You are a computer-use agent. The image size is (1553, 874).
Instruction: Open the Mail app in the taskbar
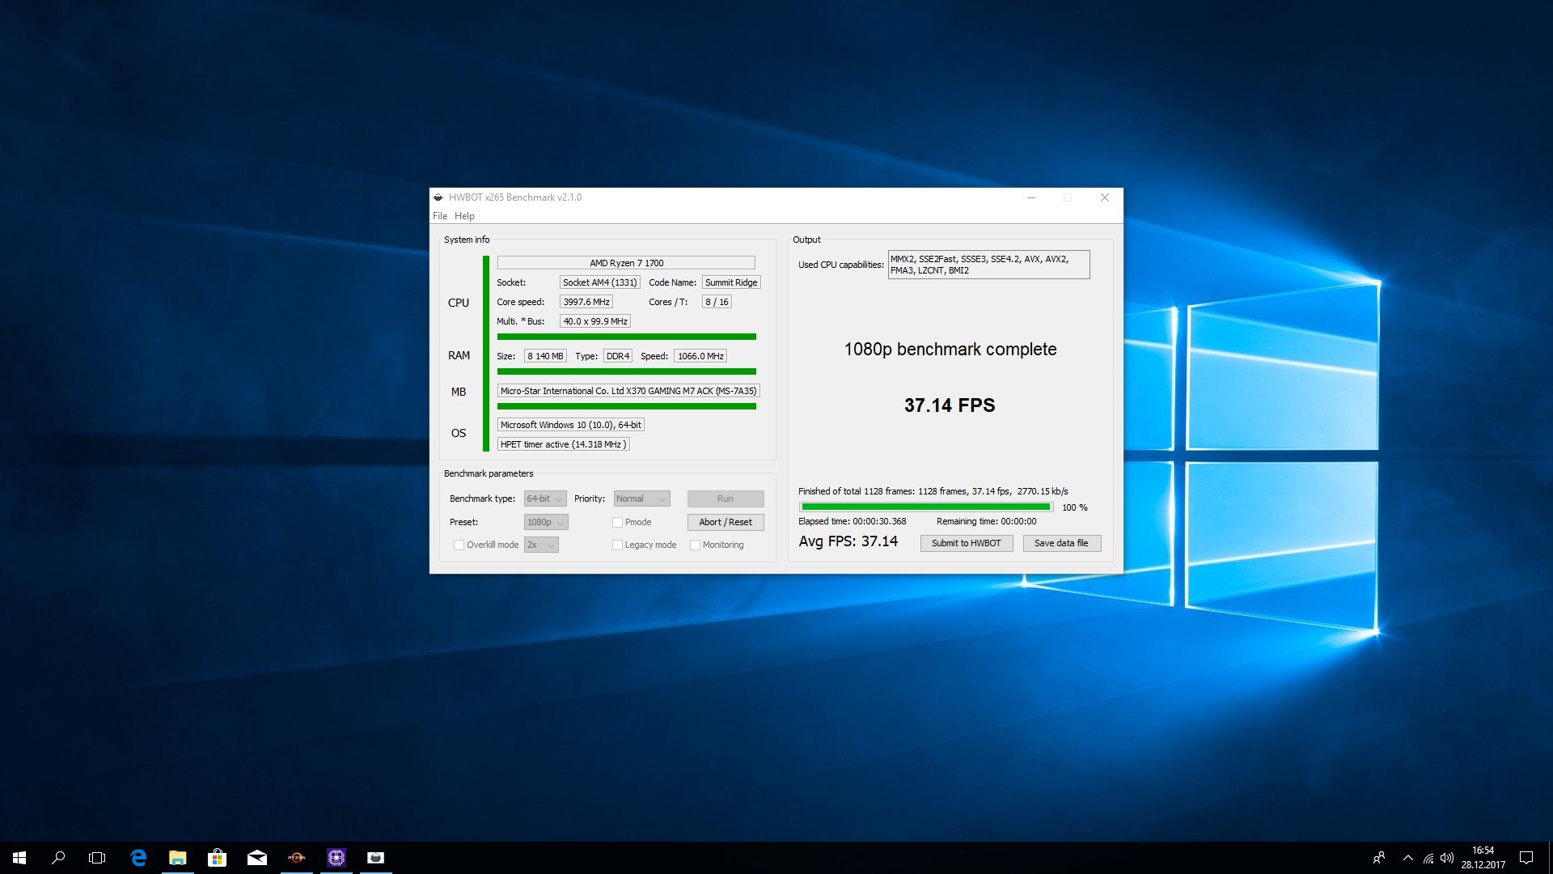coord(257,858)
